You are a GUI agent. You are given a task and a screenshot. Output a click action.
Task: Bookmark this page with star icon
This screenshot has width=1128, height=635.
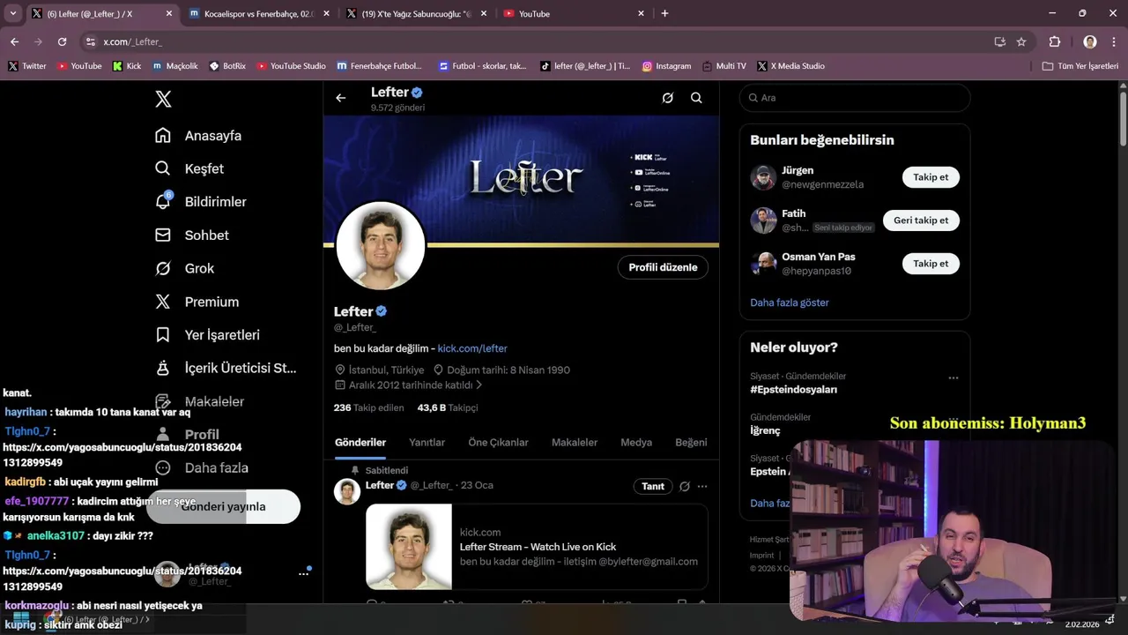coord(1021,41)
